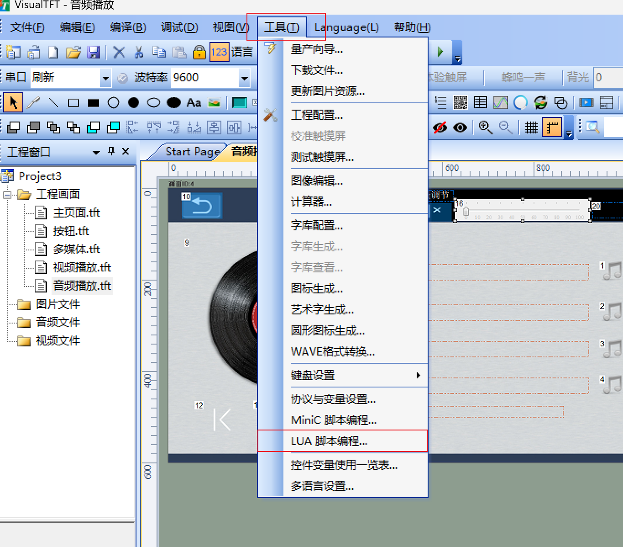Select the rectangle drawing tool
623x547 pixels.
[x=73, y=102]
